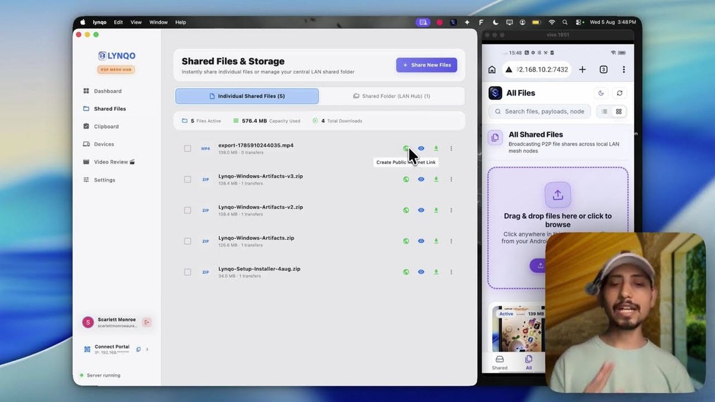Click the Lynqo-Setup-Installer-4aug.zip file name
This screenshot has width=715, height=402.
tap(259, 269)
